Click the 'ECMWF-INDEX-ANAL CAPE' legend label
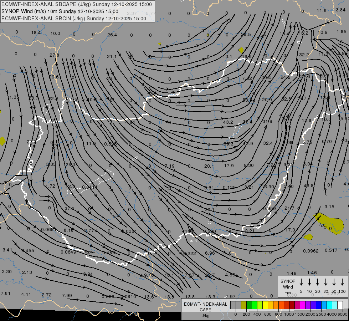Image resolution: width=349 pixels, height=321 pixels. tap(205, 310)
